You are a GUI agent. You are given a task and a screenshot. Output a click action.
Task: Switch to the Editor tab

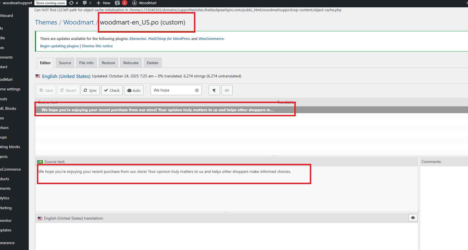(45, 63)
